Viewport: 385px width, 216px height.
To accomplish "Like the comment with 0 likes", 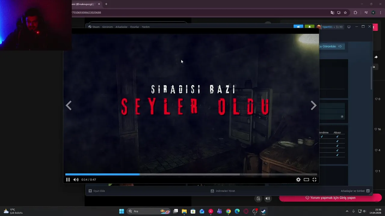I will tap(376, 99).
